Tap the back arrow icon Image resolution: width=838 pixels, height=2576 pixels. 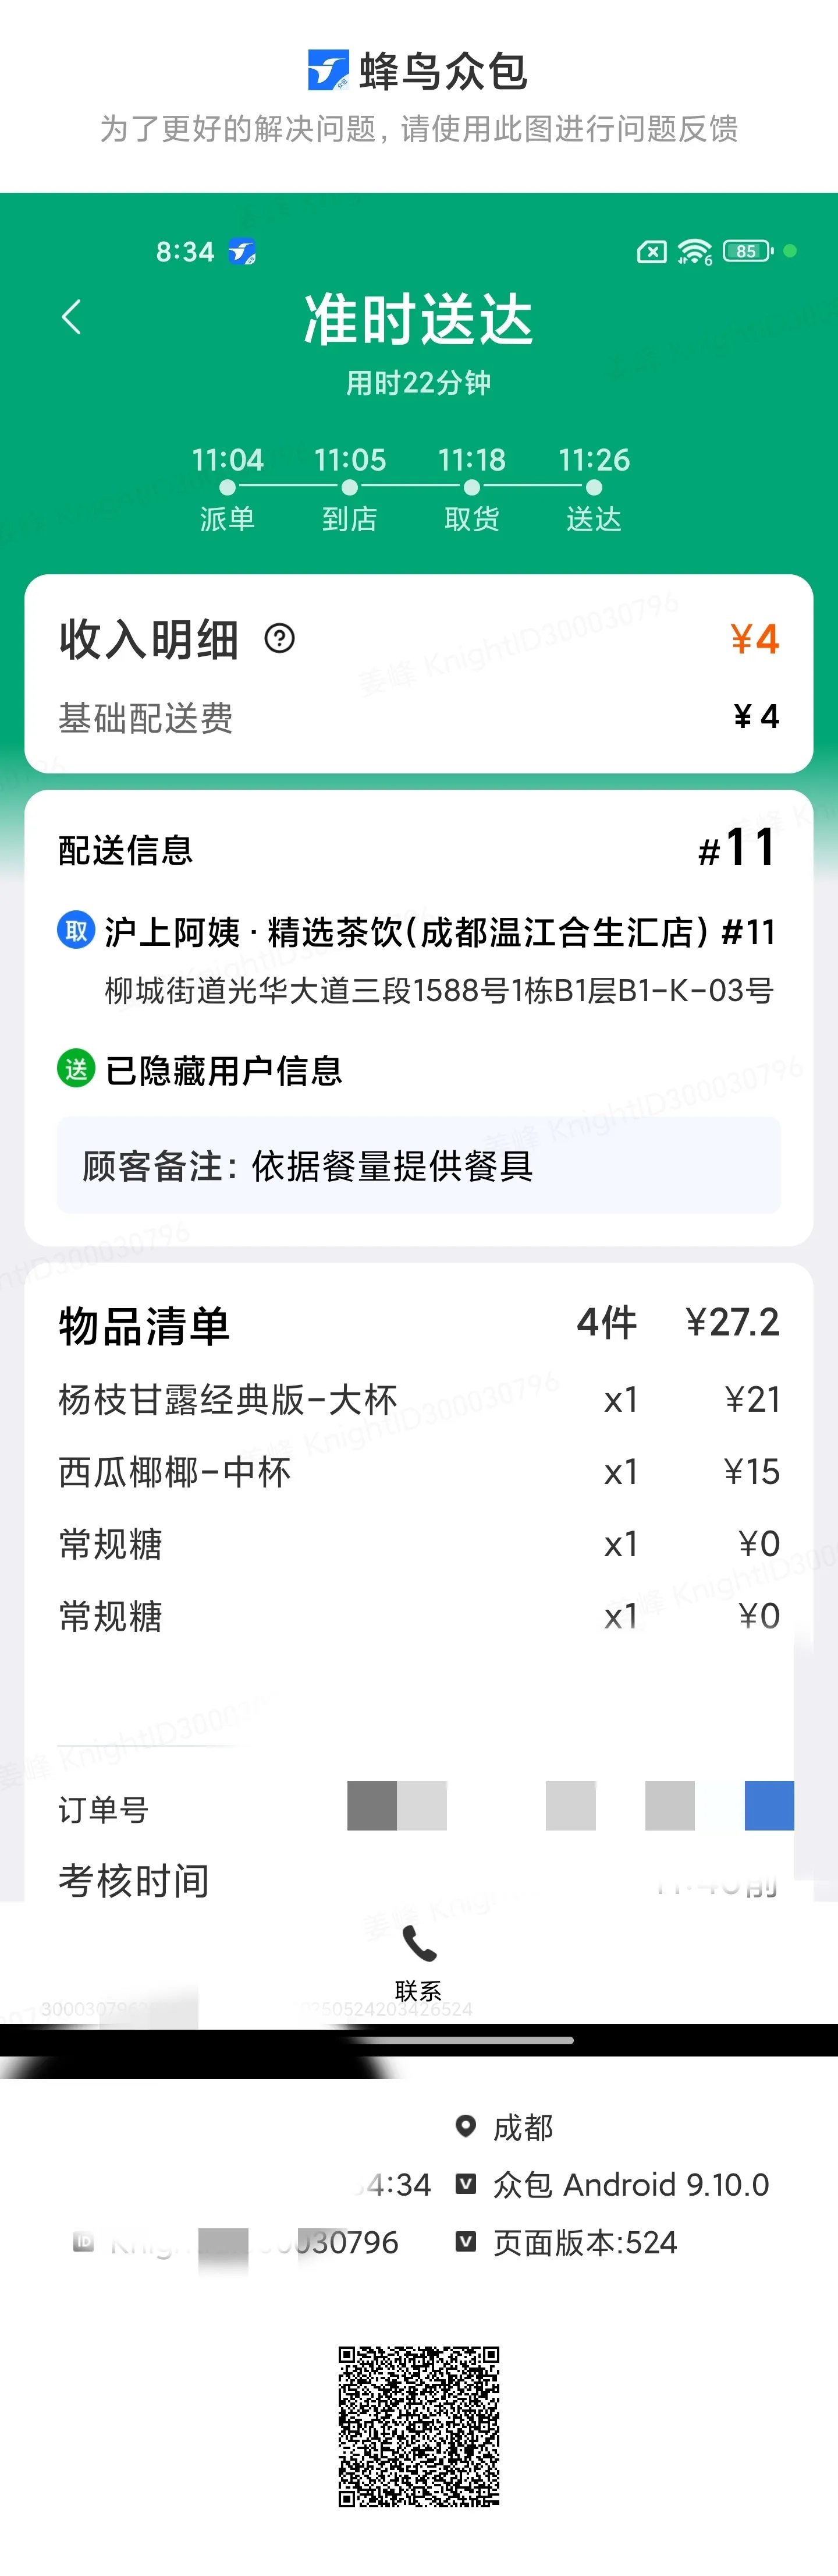71,317
